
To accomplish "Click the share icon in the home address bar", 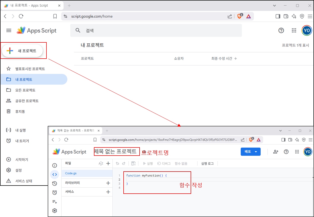I will click(x=230, y=16).
